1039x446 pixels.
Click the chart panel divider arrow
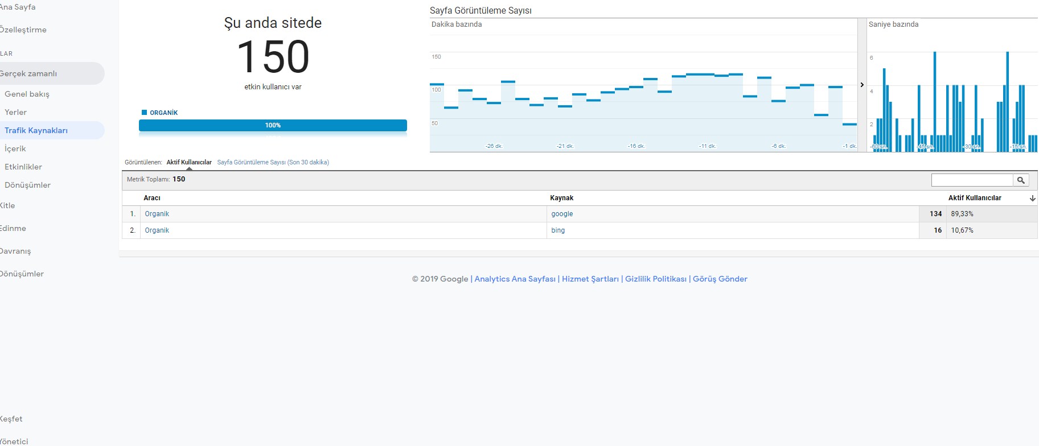862,85
